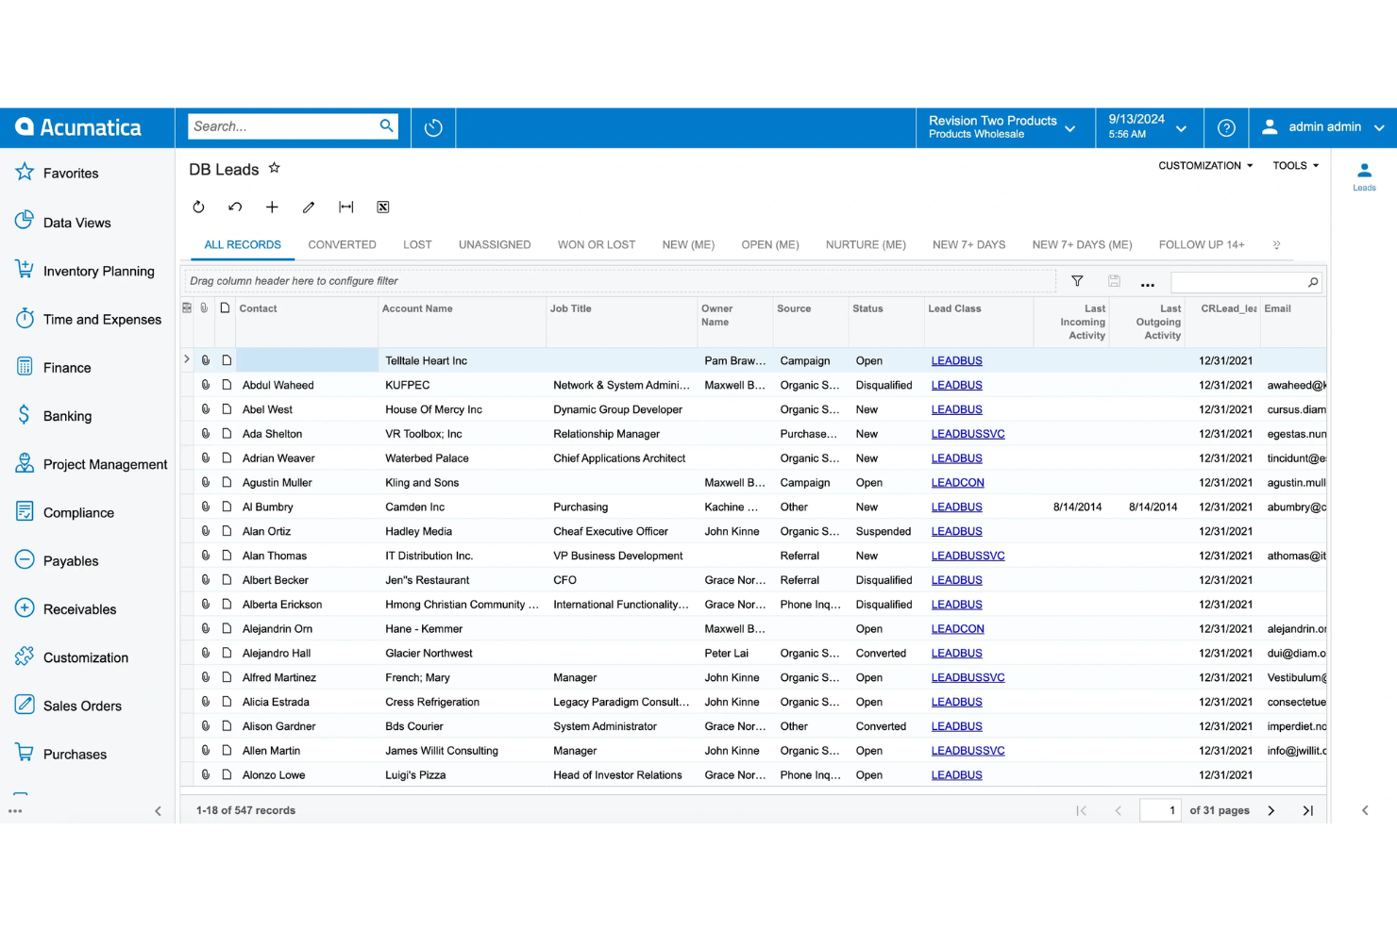
Task: Switch to the NURTURE (ME) tab
Action: pos(866,244)
